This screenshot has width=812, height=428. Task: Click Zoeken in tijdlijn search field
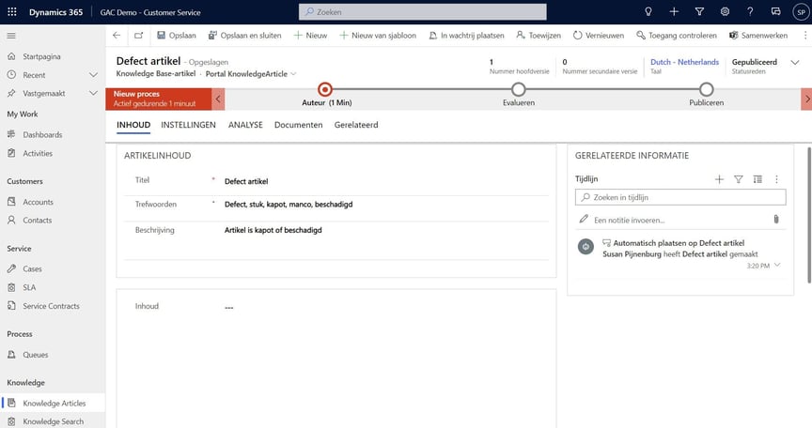[x=680, y=197]
